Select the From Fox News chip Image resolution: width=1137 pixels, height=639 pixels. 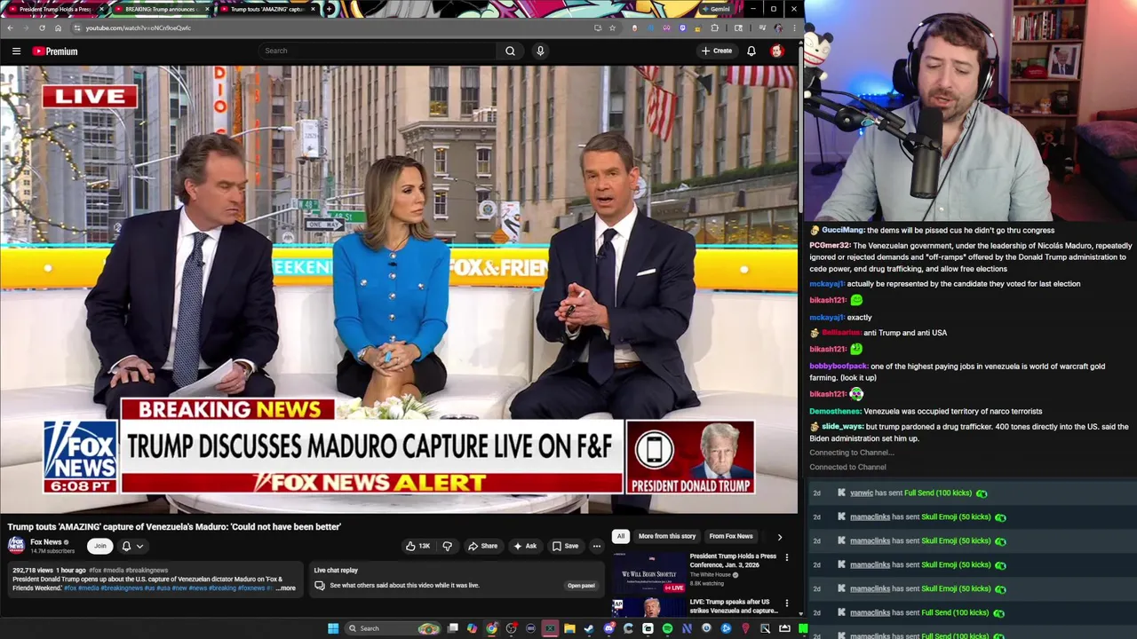coord(730,536)
